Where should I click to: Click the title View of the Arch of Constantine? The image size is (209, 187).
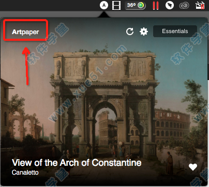(77, 163)
